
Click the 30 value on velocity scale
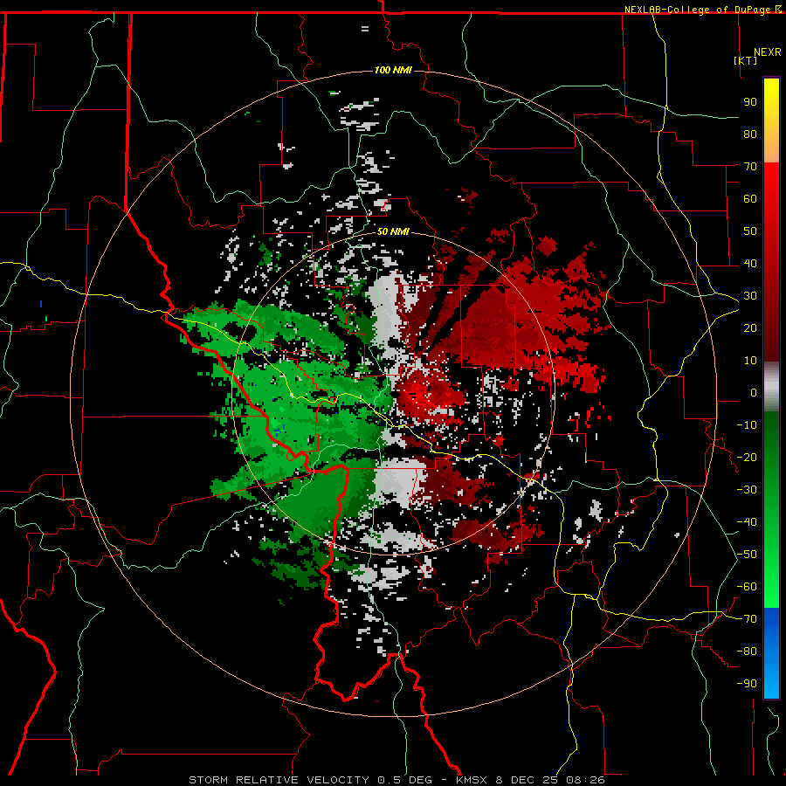tap(750, 296)
